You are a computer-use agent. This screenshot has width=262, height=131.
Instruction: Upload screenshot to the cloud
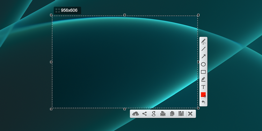click(136, 114)
